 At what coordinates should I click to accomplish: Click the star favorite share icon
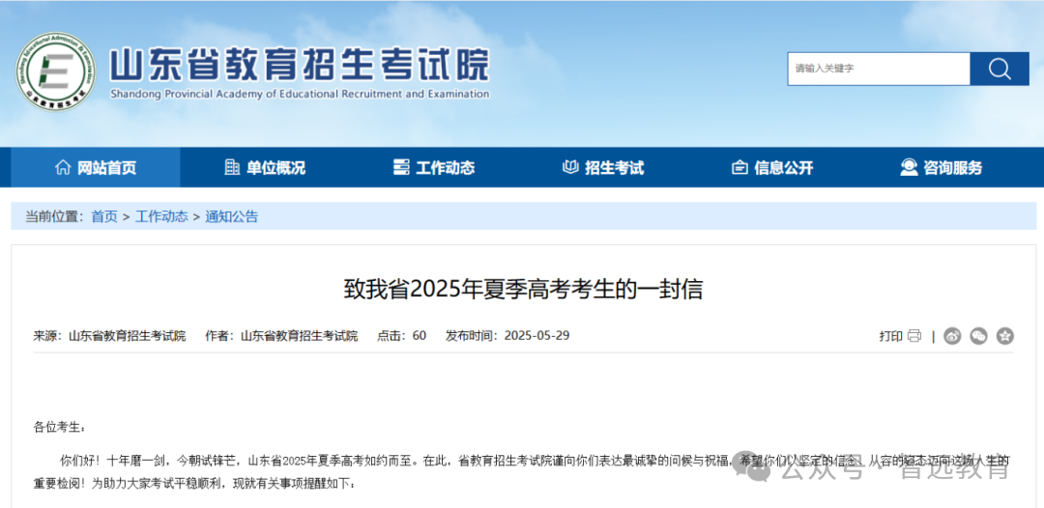pos(1004,336)
